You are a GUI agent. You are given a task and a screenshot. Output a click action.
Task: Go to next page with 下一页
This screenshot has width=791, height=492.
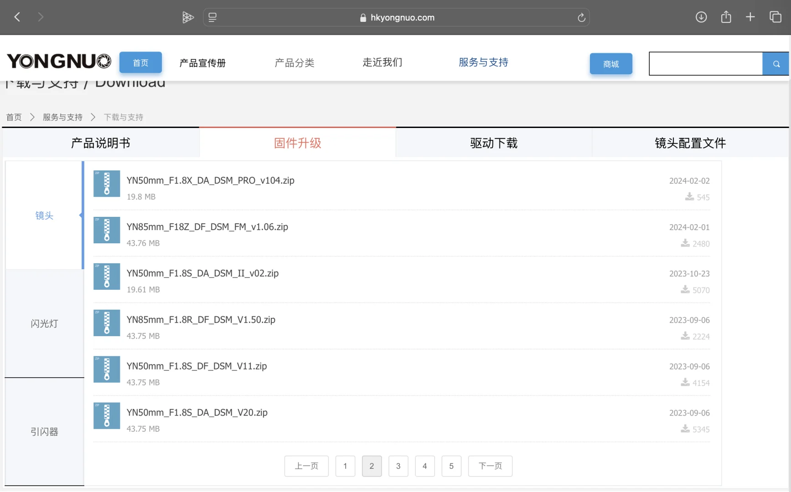[490, 466]
